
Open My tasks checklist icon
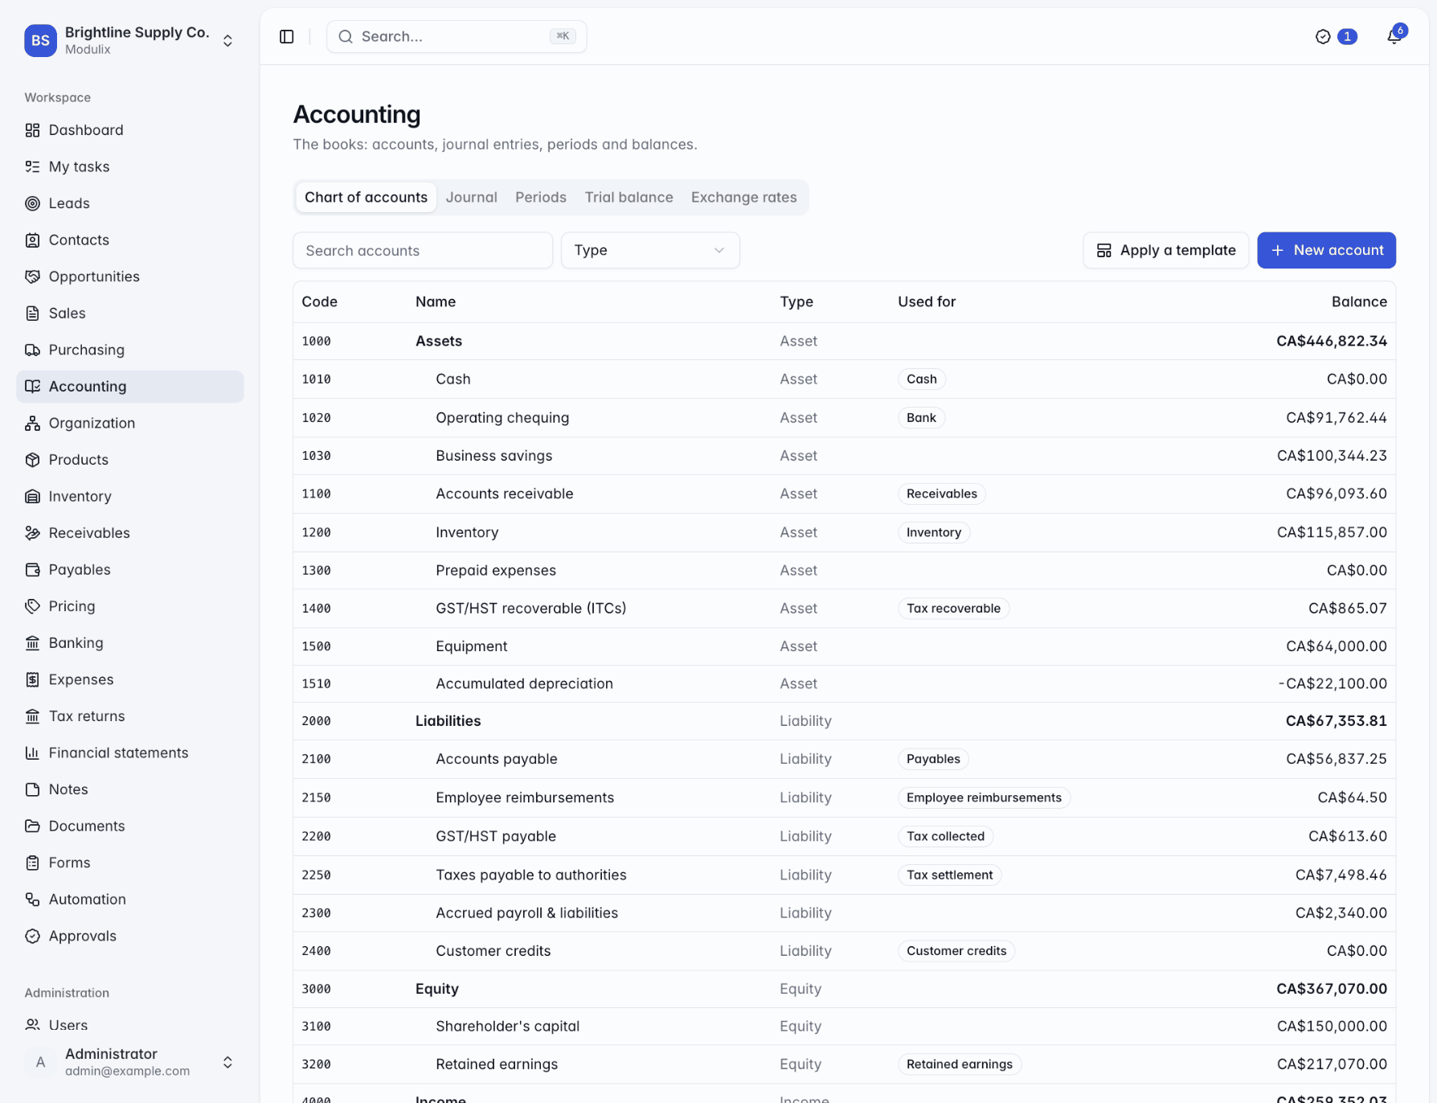click(32, 166)
